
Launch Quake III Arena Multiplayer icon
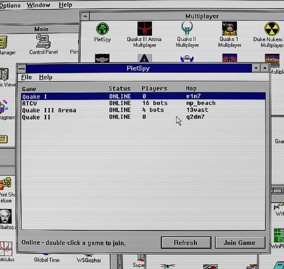click(x=144, y=29)
